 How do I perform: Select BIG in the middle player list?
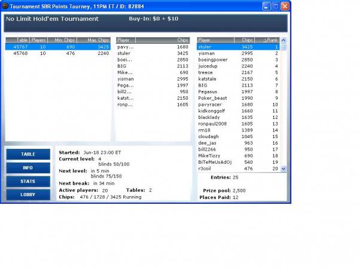(x=153, y=66)
